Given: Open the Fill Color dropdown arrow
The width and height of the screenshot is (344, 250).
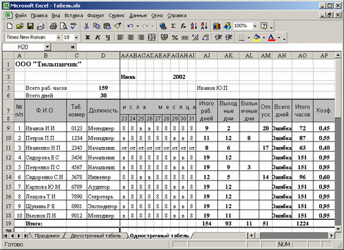Looking at the screenshot, I should [264, 37].
